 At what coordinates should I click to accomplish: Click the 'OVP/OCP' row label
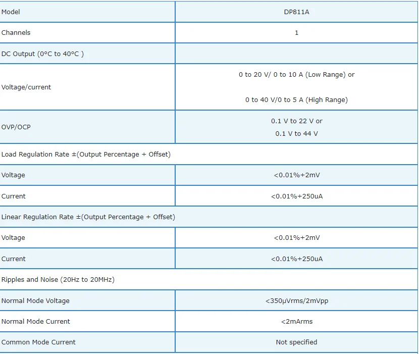[x=16, y=127]
